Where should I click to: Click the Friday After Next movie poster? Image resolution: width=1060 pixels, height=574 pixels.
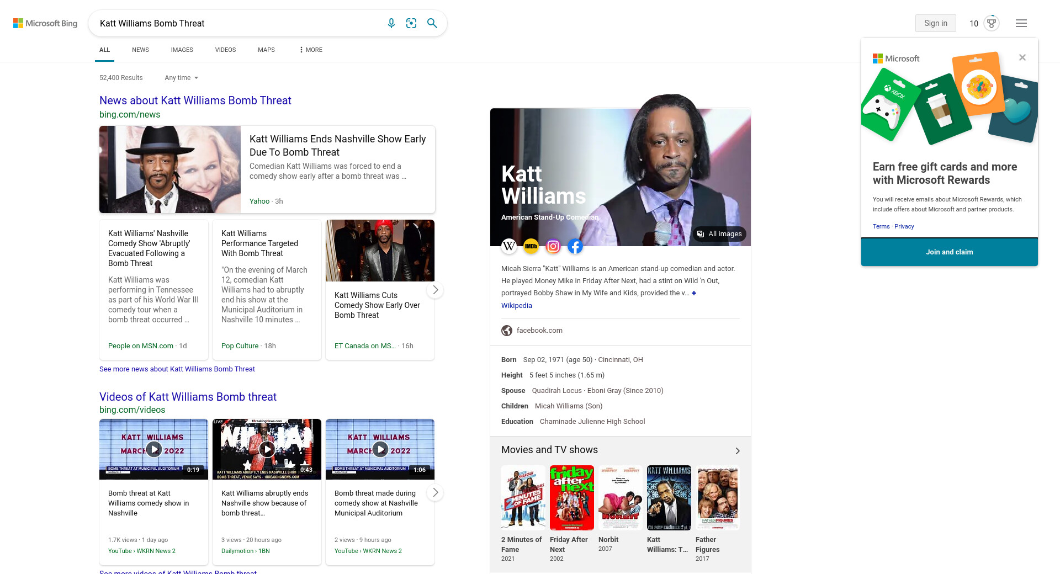click(571, 497)
